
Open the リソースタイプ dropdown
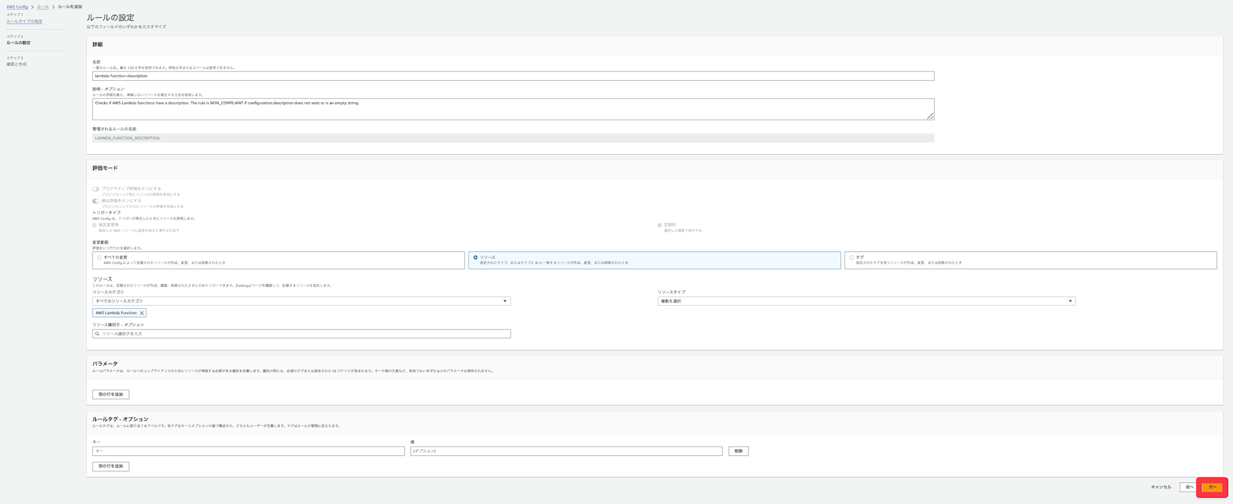coord(866,301)
